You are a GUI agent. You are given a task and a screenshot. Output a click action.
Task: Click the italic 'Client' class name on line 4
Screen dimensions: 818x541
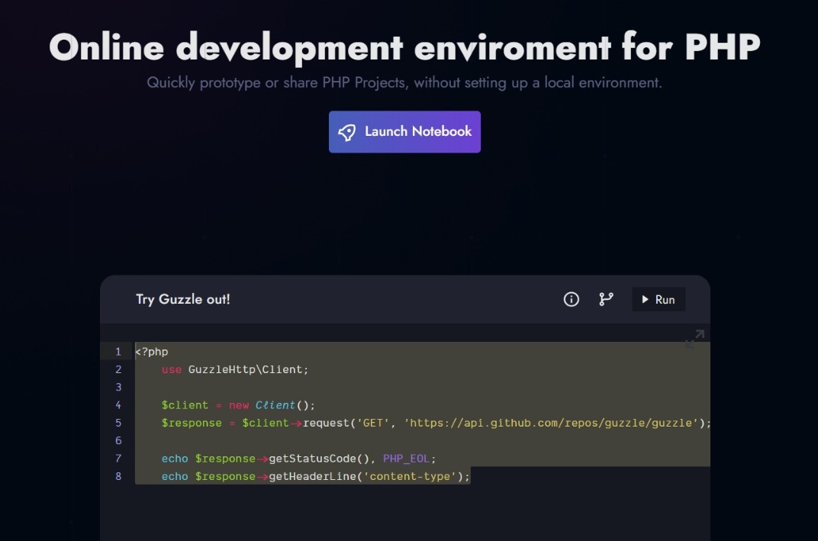pyautogui.click(x=275, y=405)
